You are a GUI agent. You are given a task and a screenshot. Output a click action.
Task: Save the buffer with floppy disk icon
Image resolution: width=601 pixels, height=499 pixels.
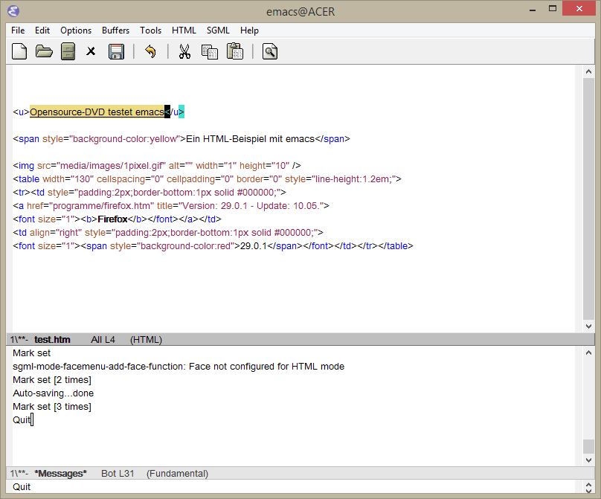click(x=116, y=51)
